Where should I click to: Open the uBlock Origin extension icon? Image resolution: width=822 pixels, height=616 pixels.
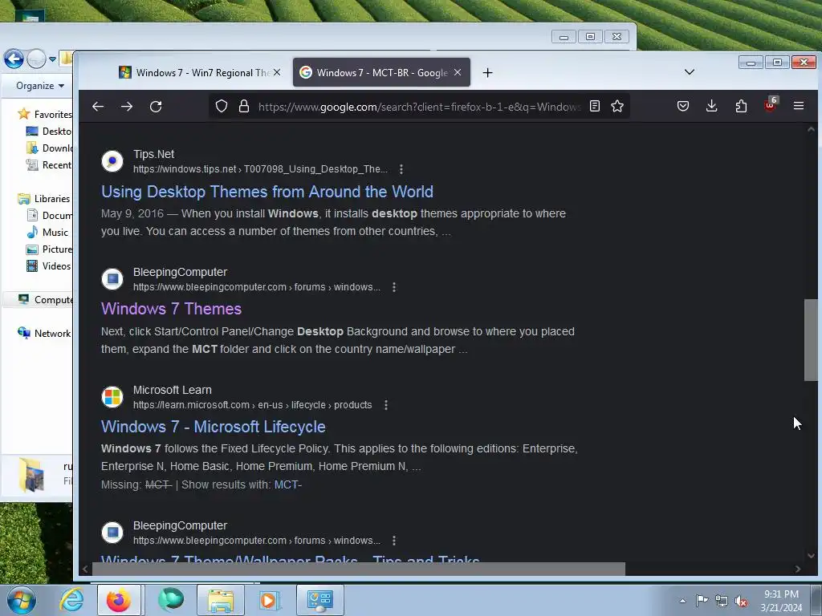click(x=770, y=105)
